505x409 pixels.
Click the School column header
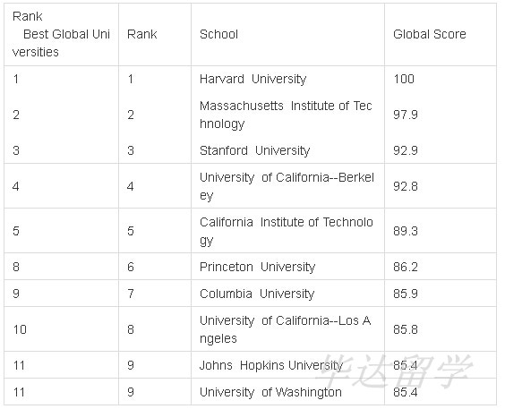click(218, 34)
